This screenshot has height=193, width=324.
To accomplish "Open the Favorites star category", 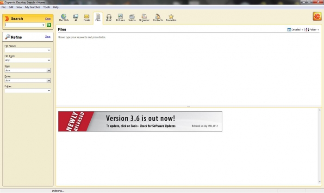I will point(171,18).
